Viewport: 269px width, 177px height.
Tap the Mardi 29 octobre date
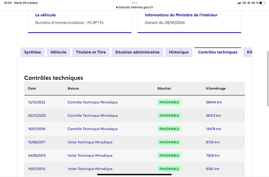pos(26,3)
